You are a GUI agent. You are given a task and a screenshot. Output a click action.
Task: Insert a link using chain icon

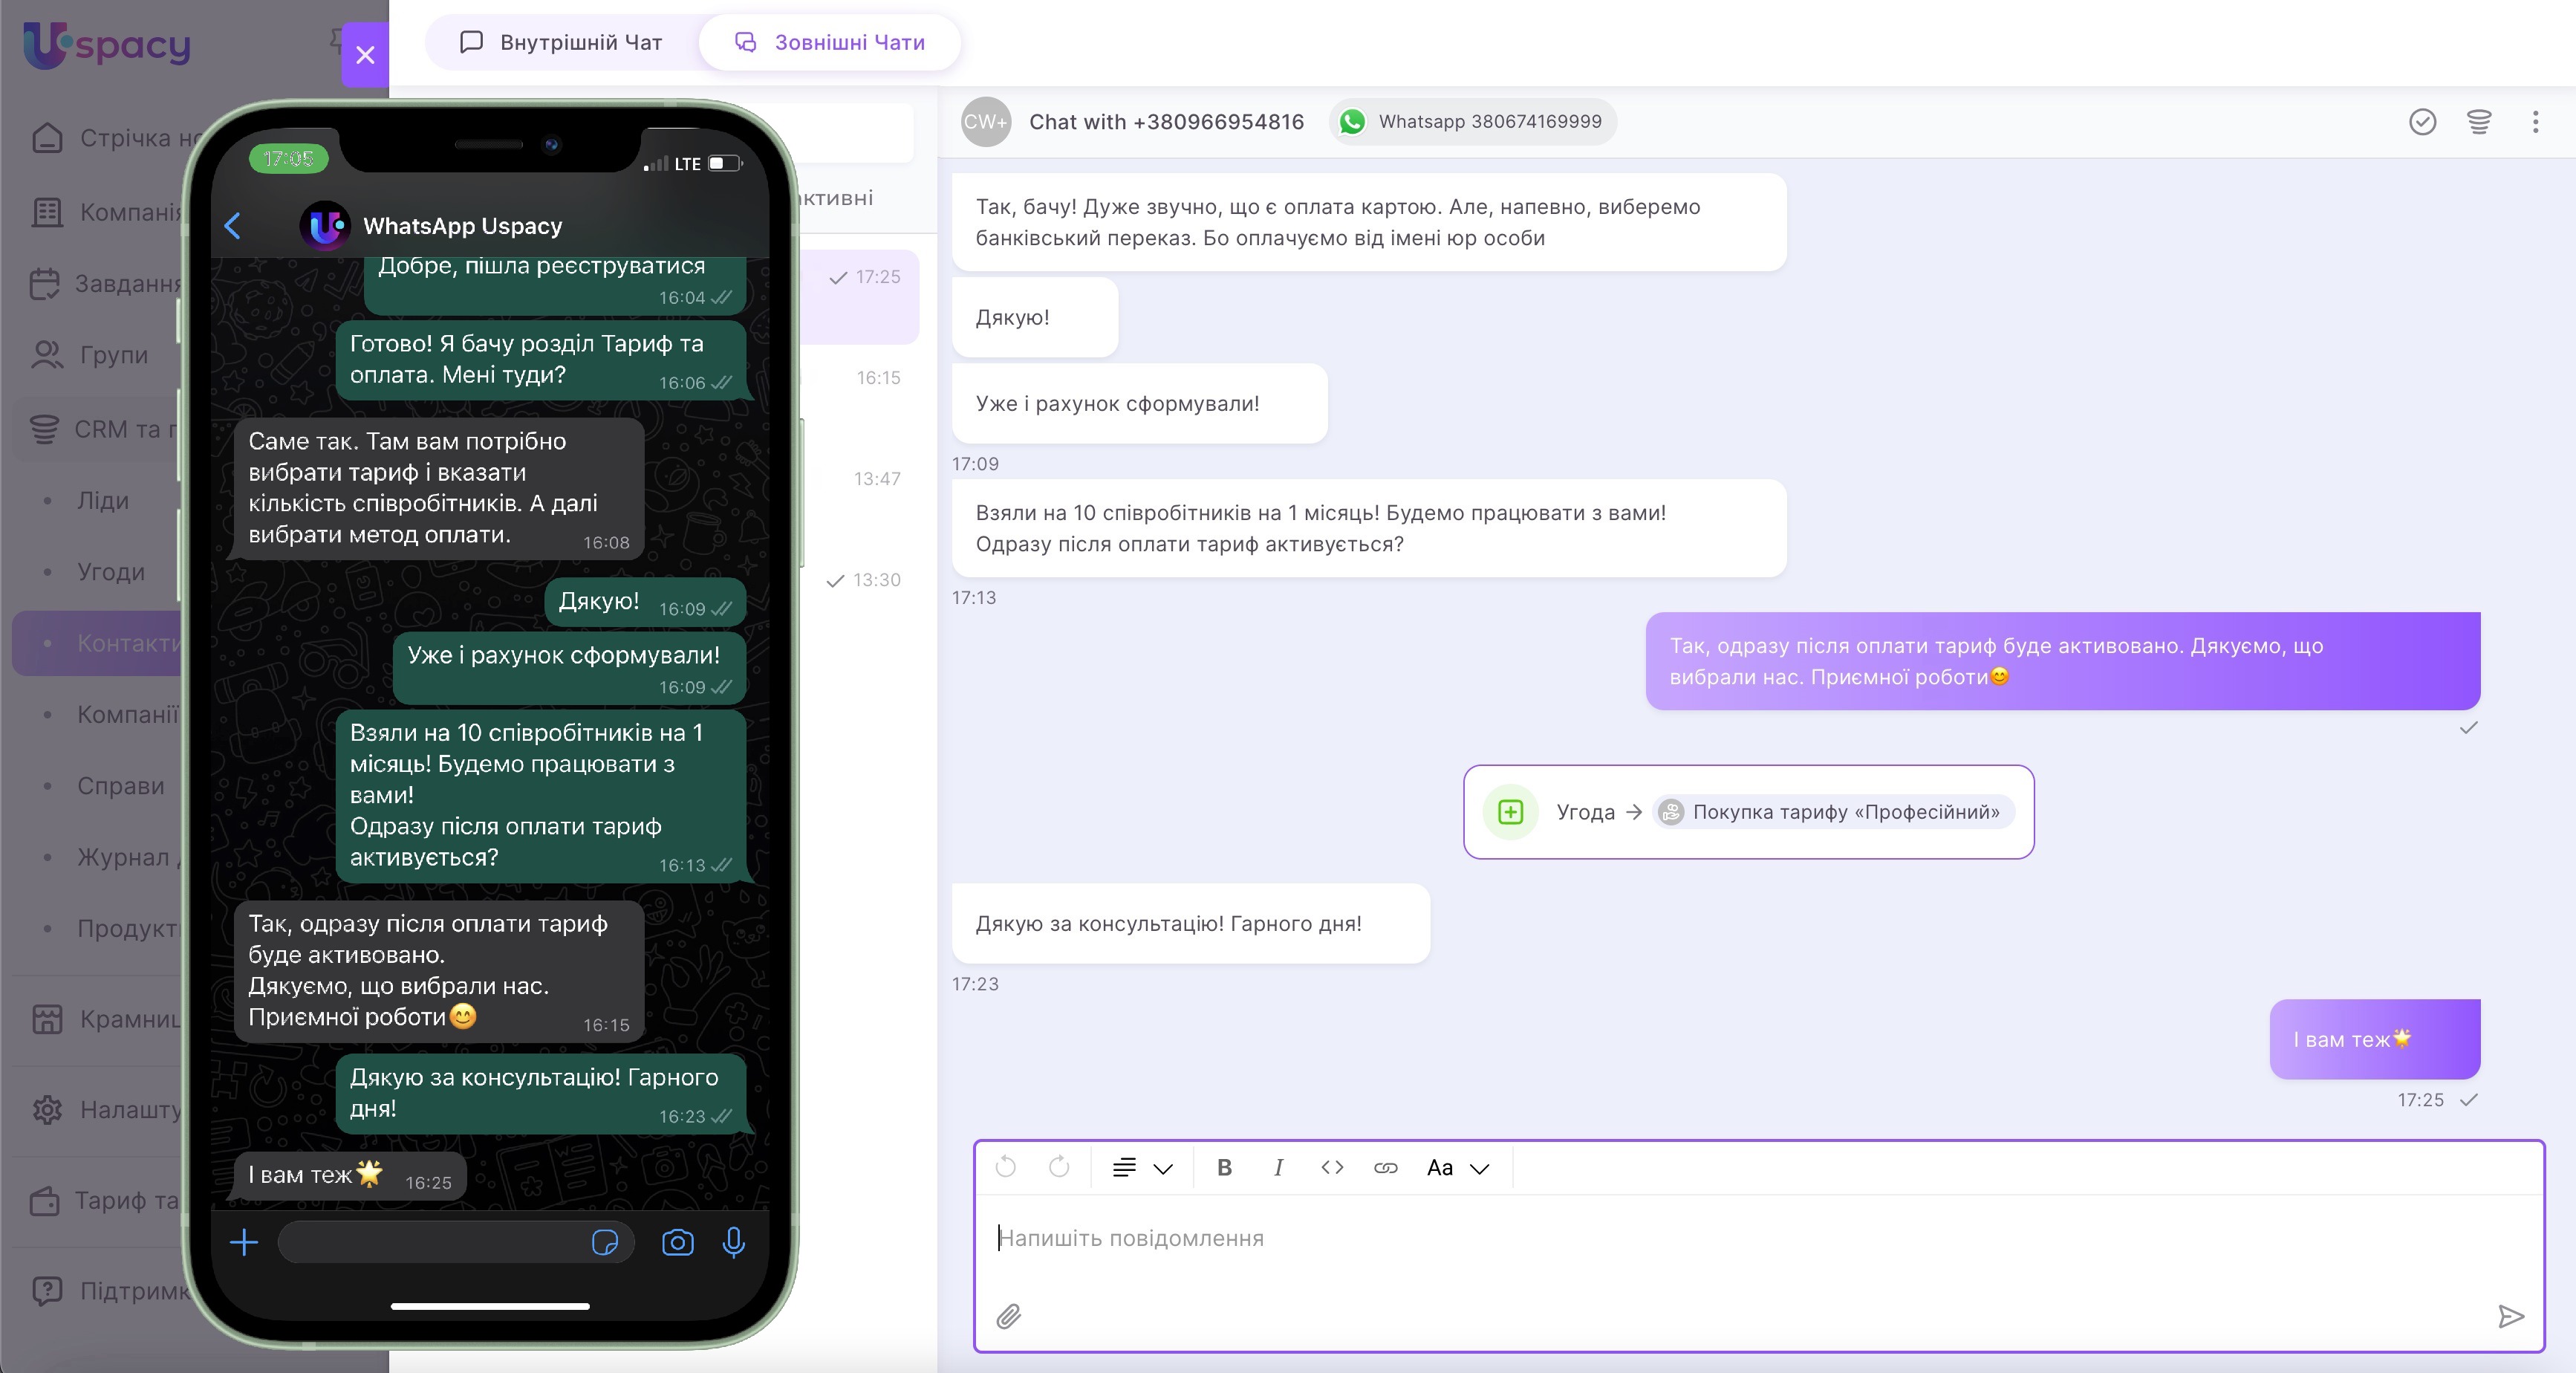pyautogui.click(x=1385, y=1167)
